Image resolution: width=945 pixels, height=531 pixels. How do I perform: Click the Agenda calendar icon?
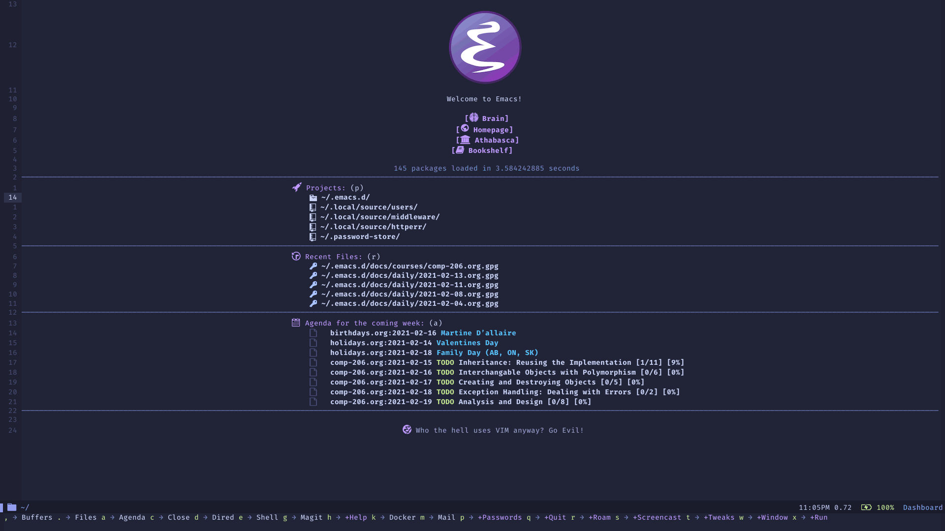pos(295,323)
